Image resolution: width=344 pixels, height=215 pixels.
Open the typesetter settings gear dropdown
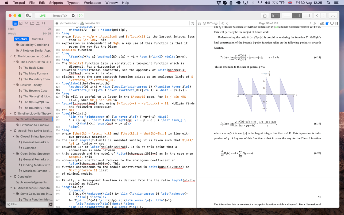click(73, 16)
